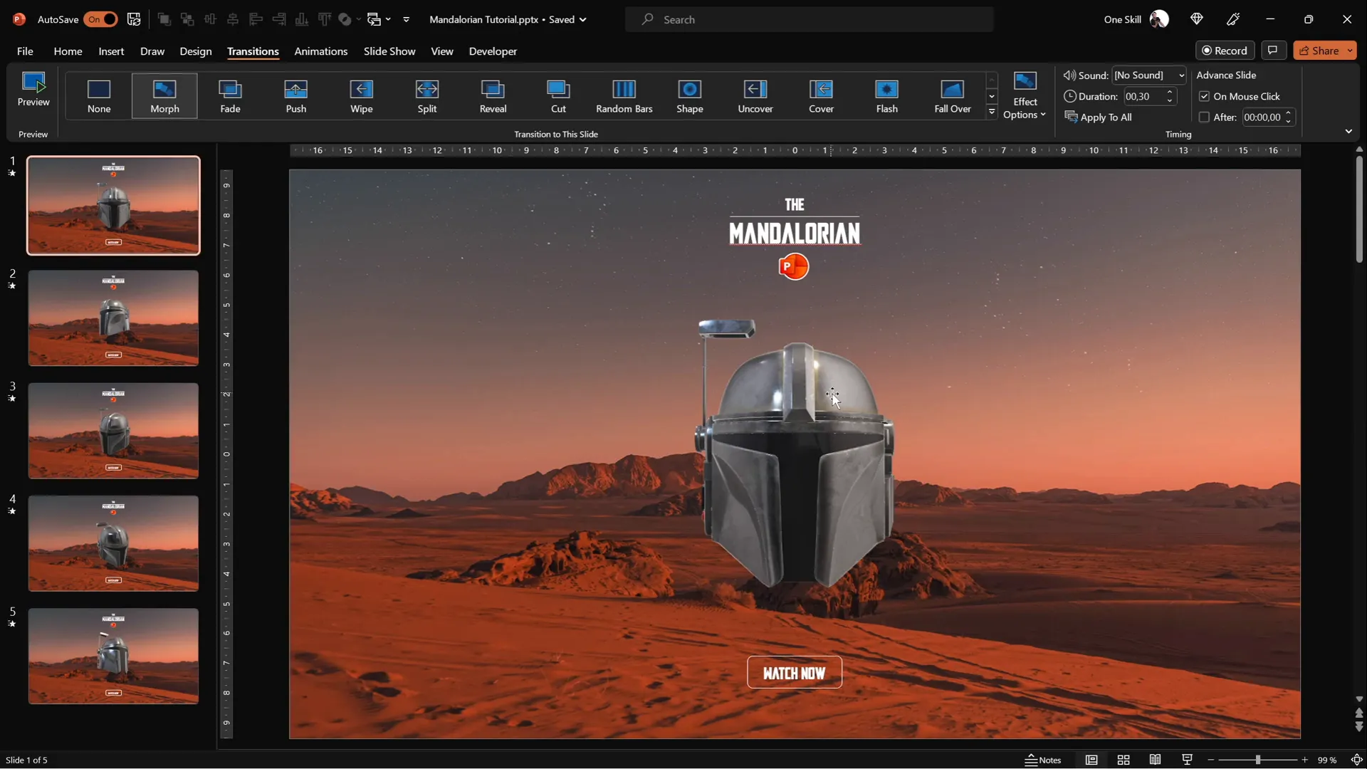1367x769 pixels.
Task: Apply the Shape transition
Action: pos(690,96)
